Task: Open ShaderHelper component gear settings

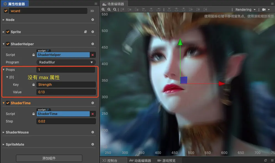Action: (92, 44)
